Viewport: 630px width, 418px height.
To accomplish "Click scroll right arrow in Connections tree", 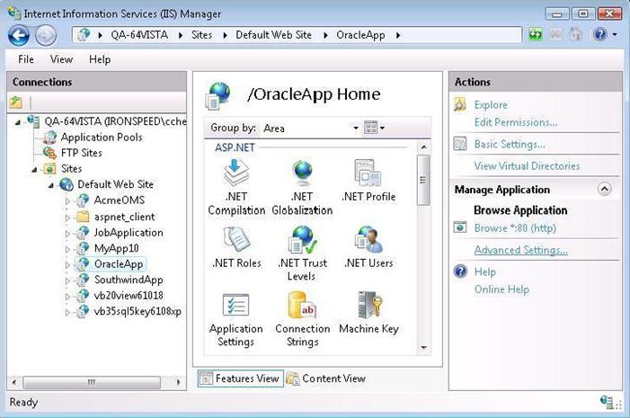I will tap(178, 382).
